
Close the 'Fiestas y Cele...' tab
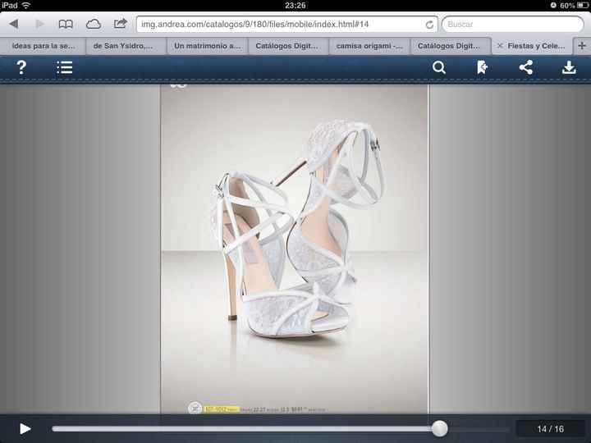coord(500,46)
